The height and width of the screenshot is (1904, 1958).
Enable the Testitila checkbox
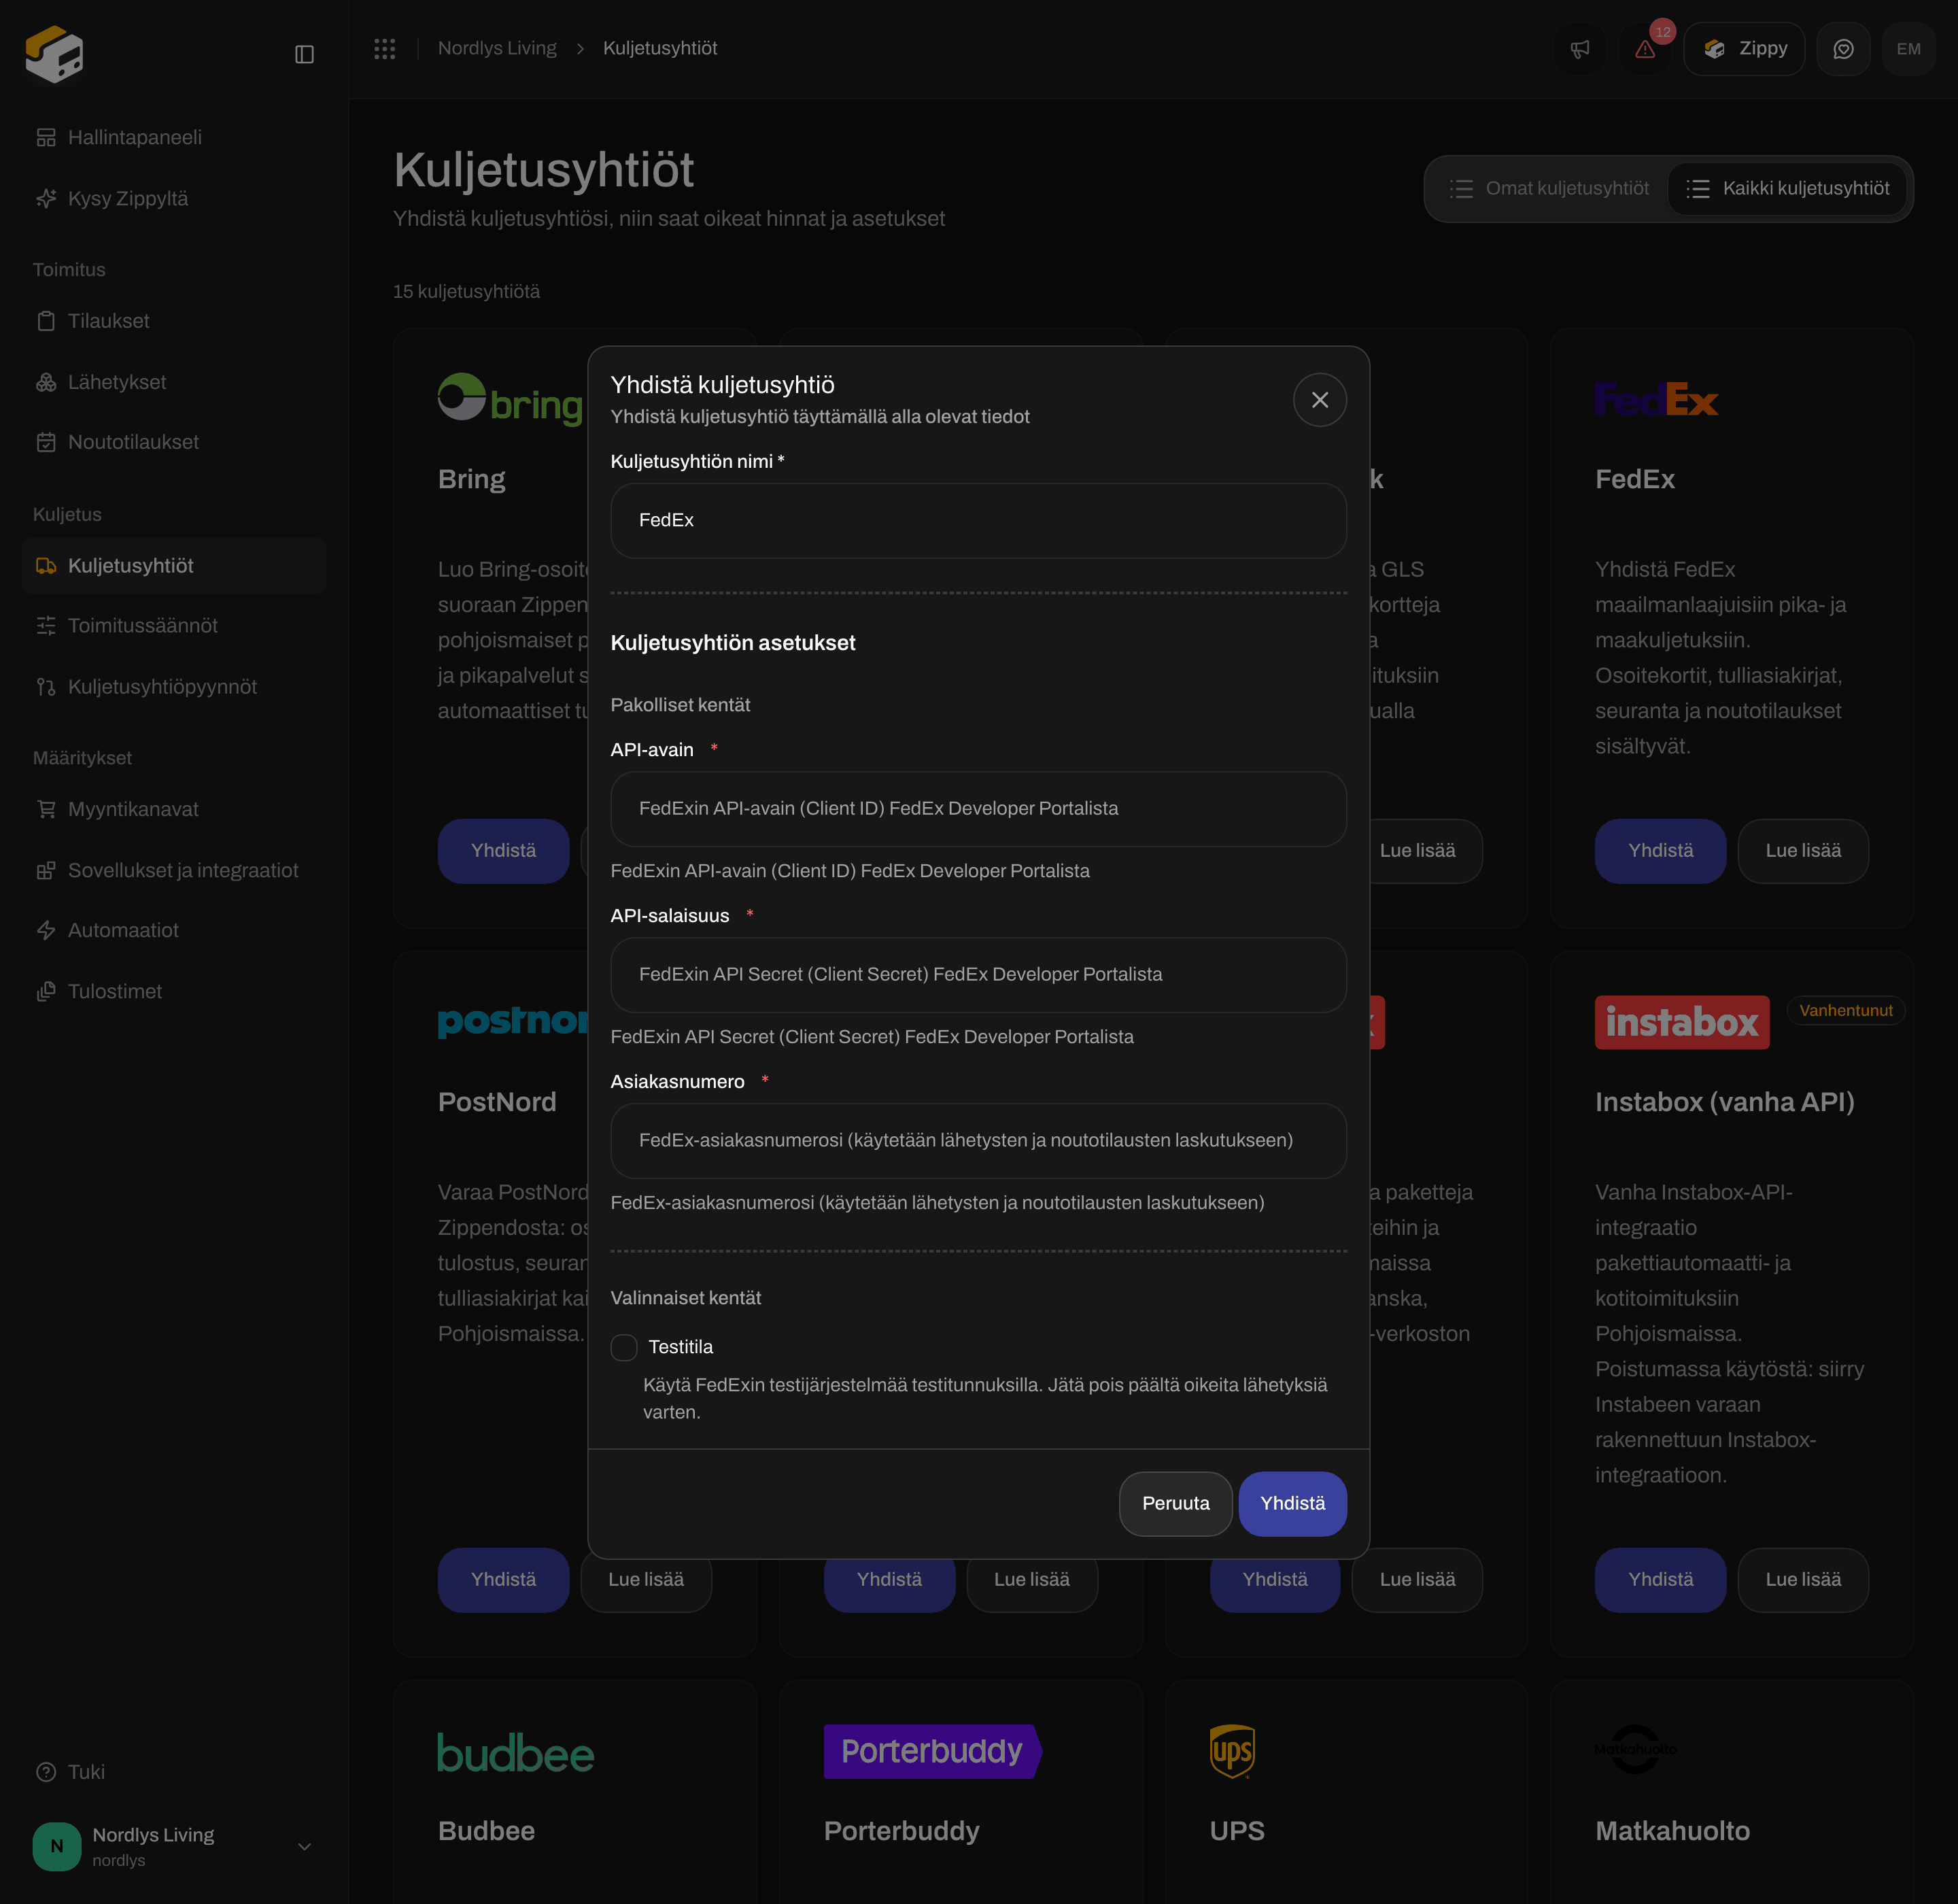pyautogui.click(x=624, y=1348)
